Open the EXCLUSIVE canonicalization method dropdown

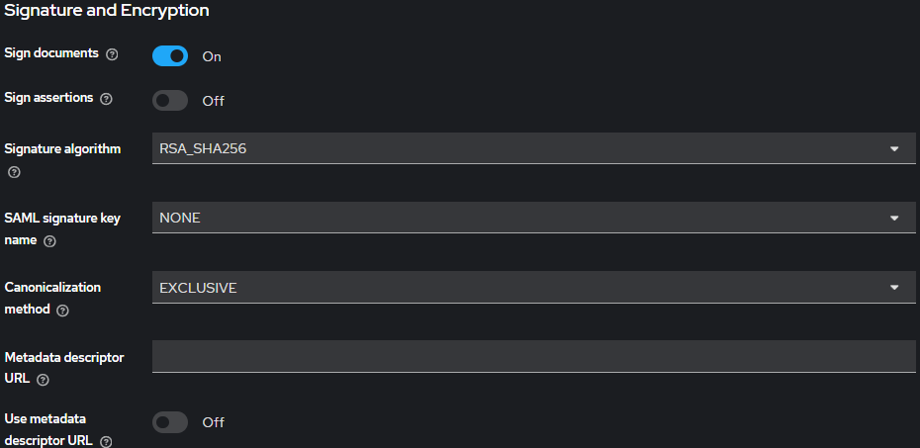(x=533, y=287)
